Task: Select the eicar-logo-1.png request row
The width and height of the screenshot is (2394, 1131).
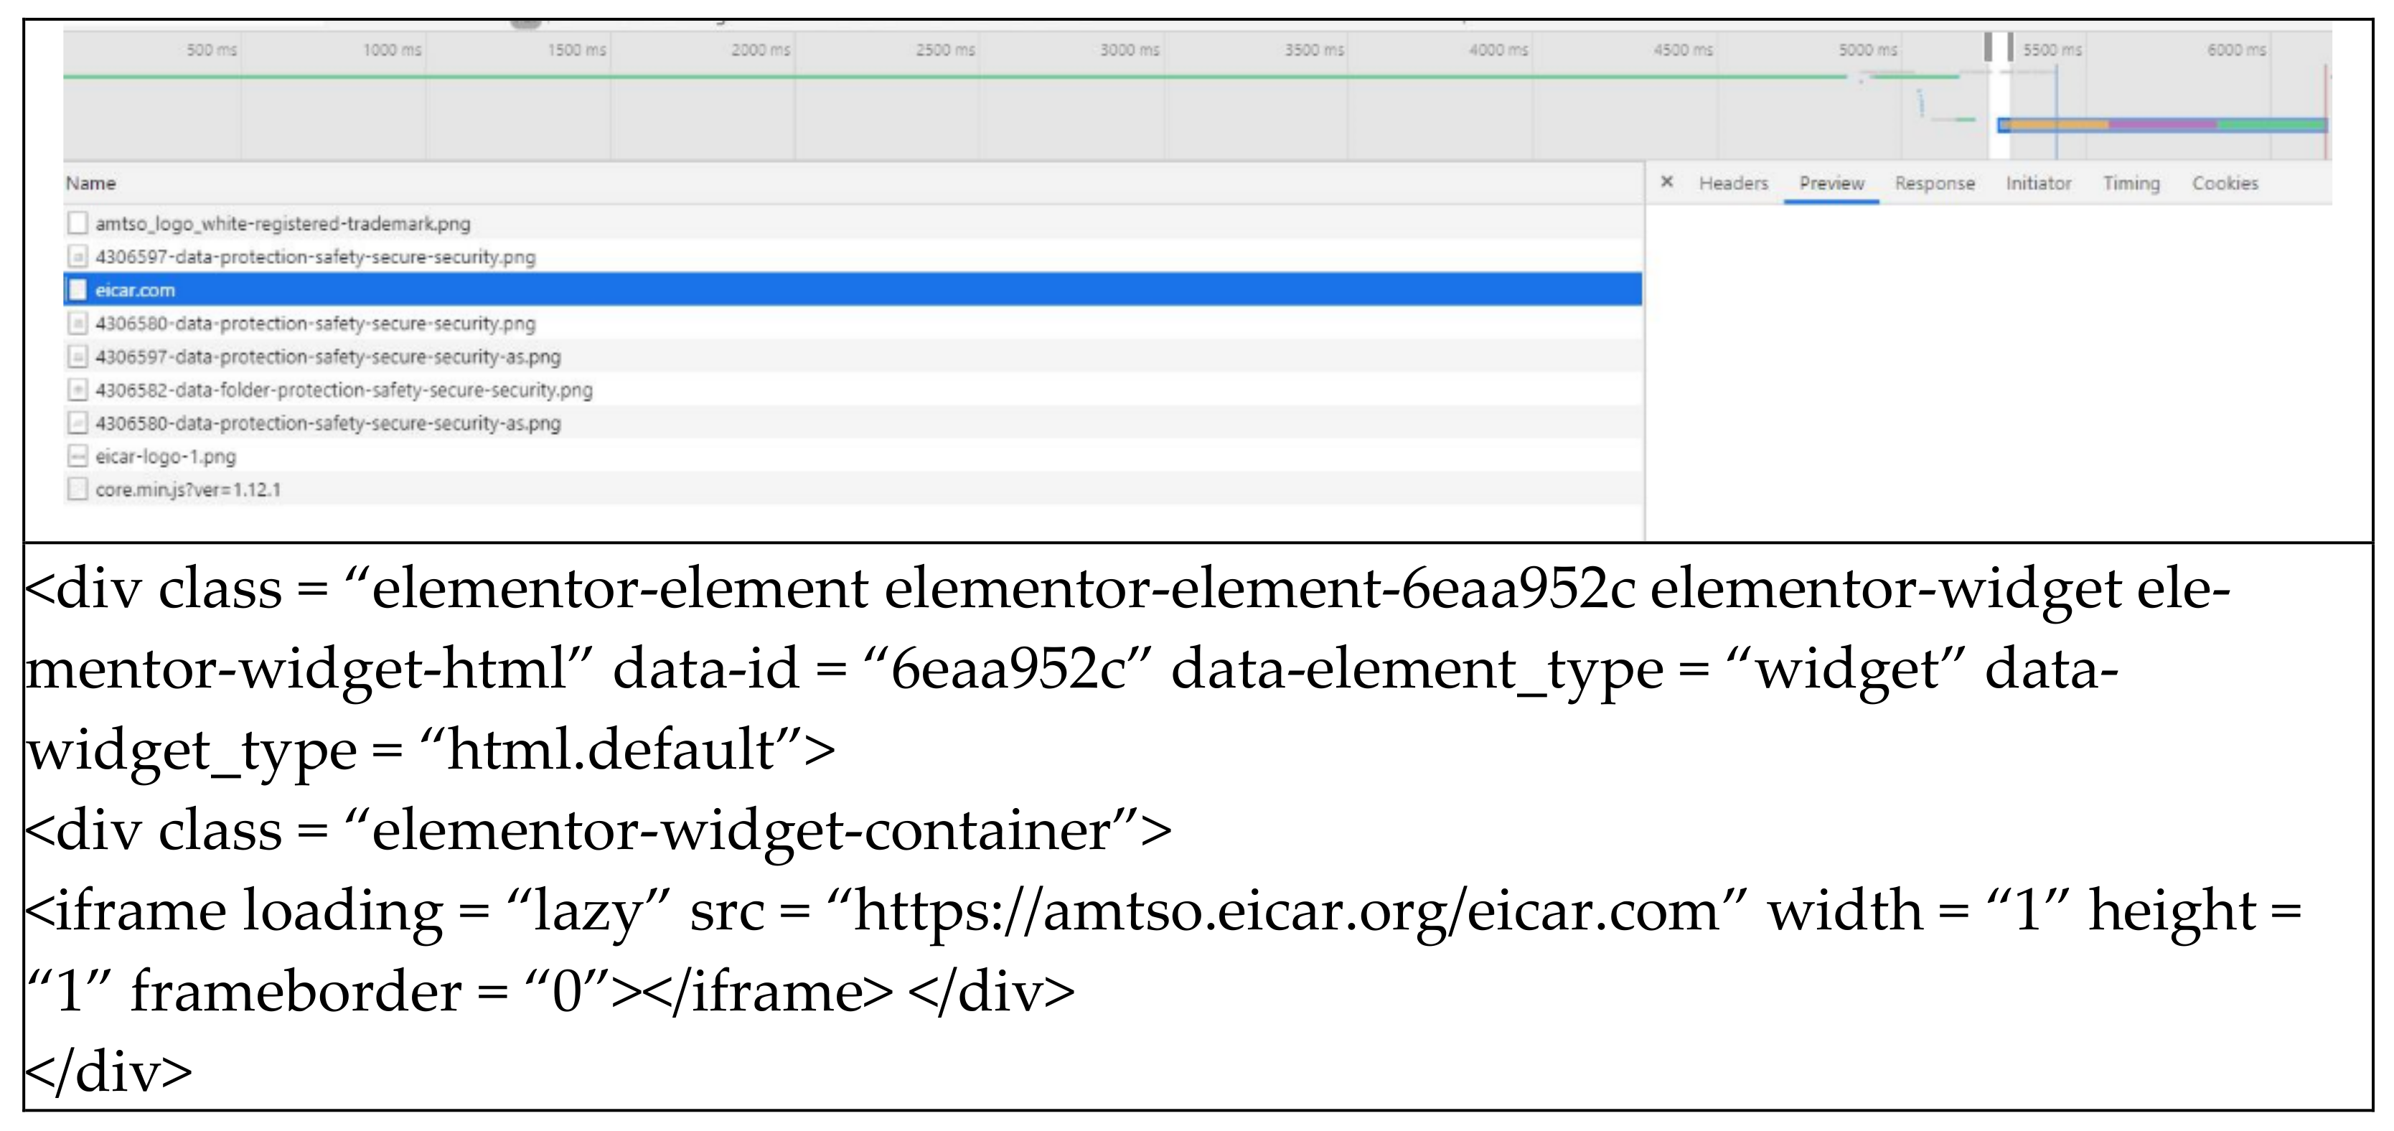Action: coord(166,456)
